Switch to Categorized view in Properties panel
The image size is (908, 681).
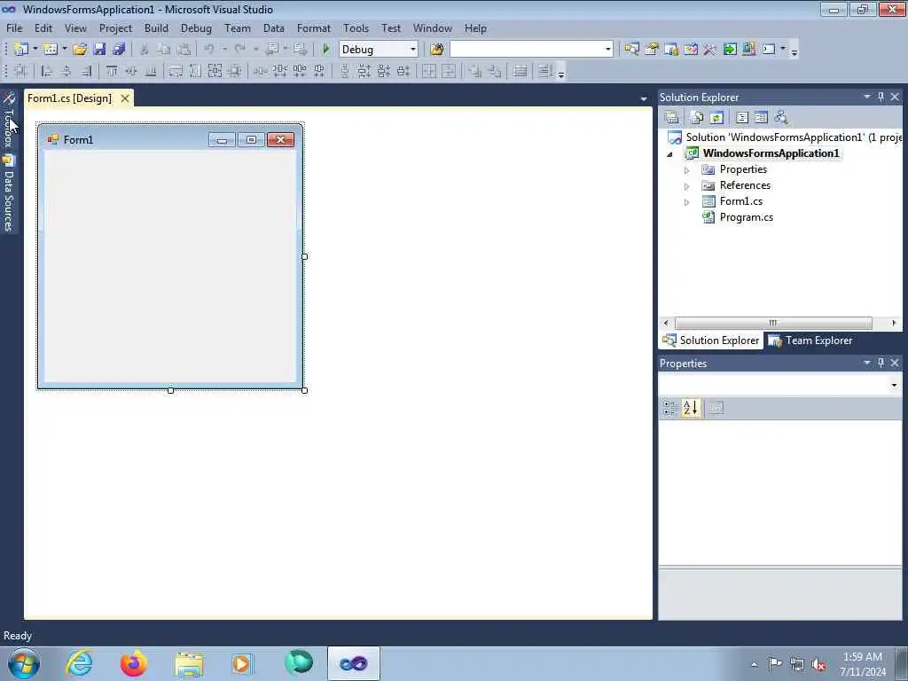tap(670, 408)
